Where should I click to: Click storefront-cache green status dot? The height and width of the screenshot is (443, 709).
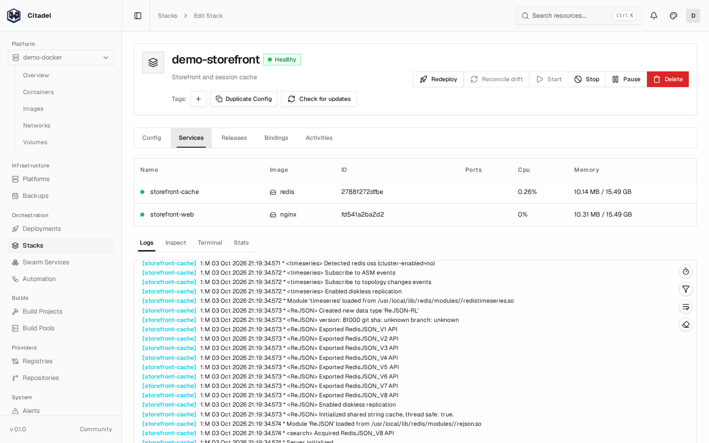(x=142, y=192)
